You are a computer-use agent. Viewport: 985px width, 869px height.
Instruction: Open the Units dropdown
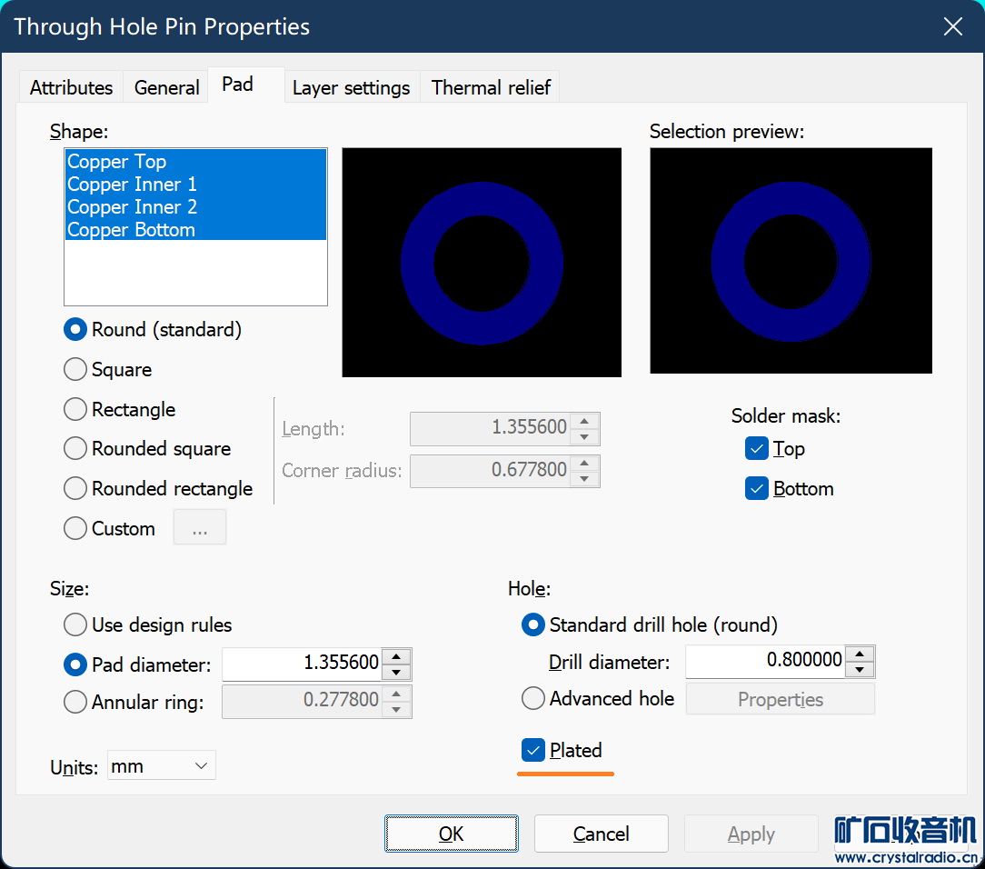point(161,766)
